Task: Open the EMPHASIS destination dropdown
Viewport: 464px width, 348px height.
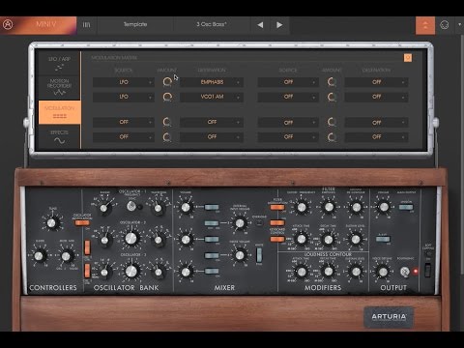Action: (212, 82)
